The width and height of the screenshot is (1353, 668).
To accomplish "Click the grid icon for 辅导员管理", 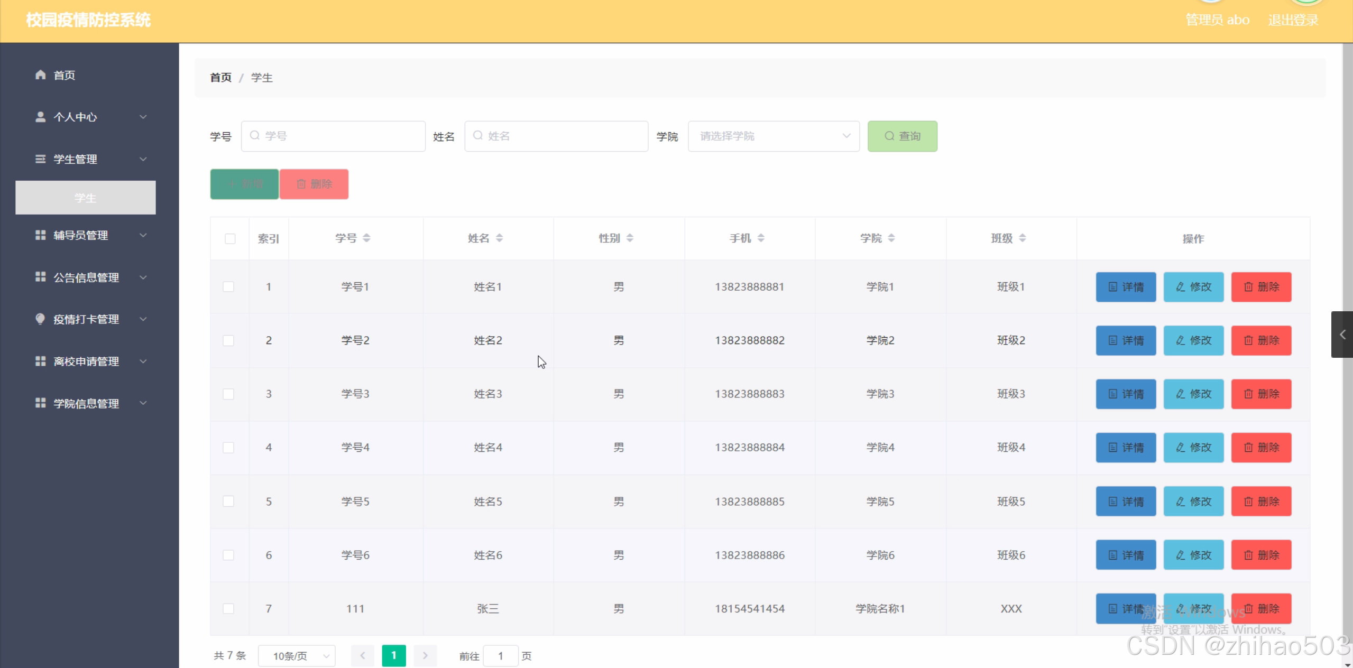I will (x=40, y=235).
